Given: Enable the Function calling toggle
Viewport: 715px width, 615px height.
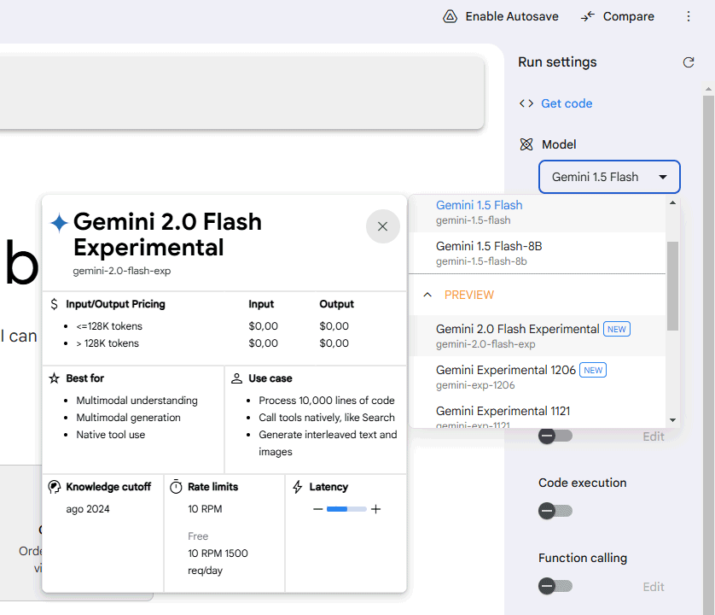Looking at the screenshot, I should coord(555,586).
